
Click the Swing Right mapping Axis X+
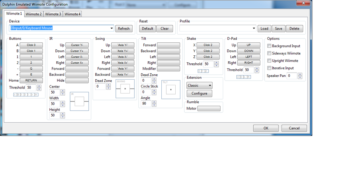123,63
